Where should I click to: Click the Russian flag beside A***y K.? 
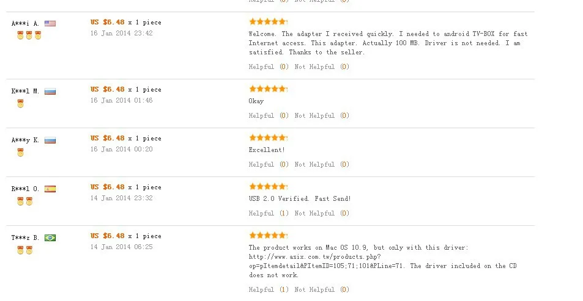(50, 140)
